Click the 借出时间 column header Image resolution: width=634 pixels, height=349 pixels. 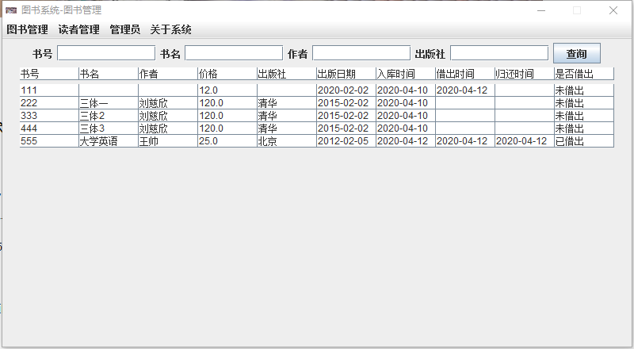pyautogui.click(x=465, y=74)
